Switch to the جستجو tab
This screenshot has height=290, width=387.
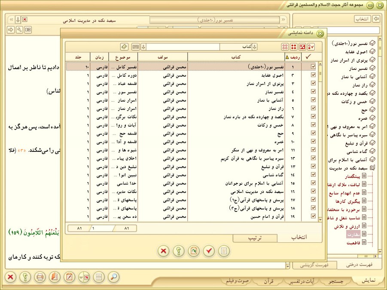335,281
